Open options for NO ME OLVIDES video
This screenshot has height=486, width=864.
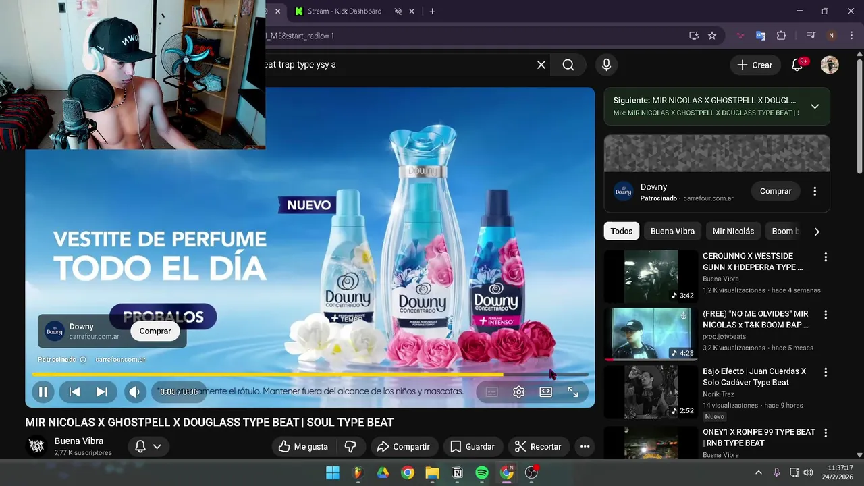(x=825, y=315)
